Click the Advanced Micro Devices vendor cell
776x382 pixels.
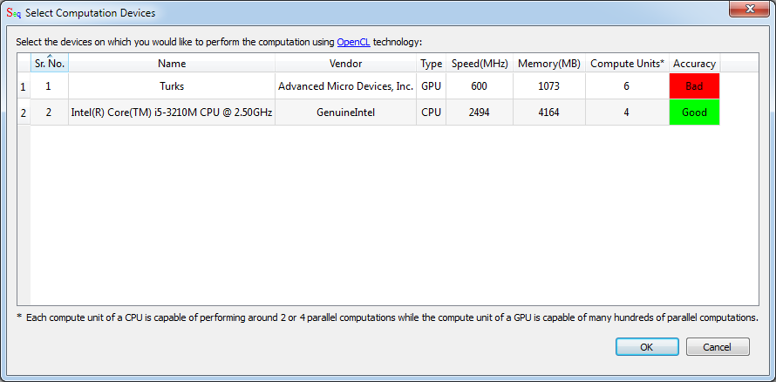coord(345,86)
